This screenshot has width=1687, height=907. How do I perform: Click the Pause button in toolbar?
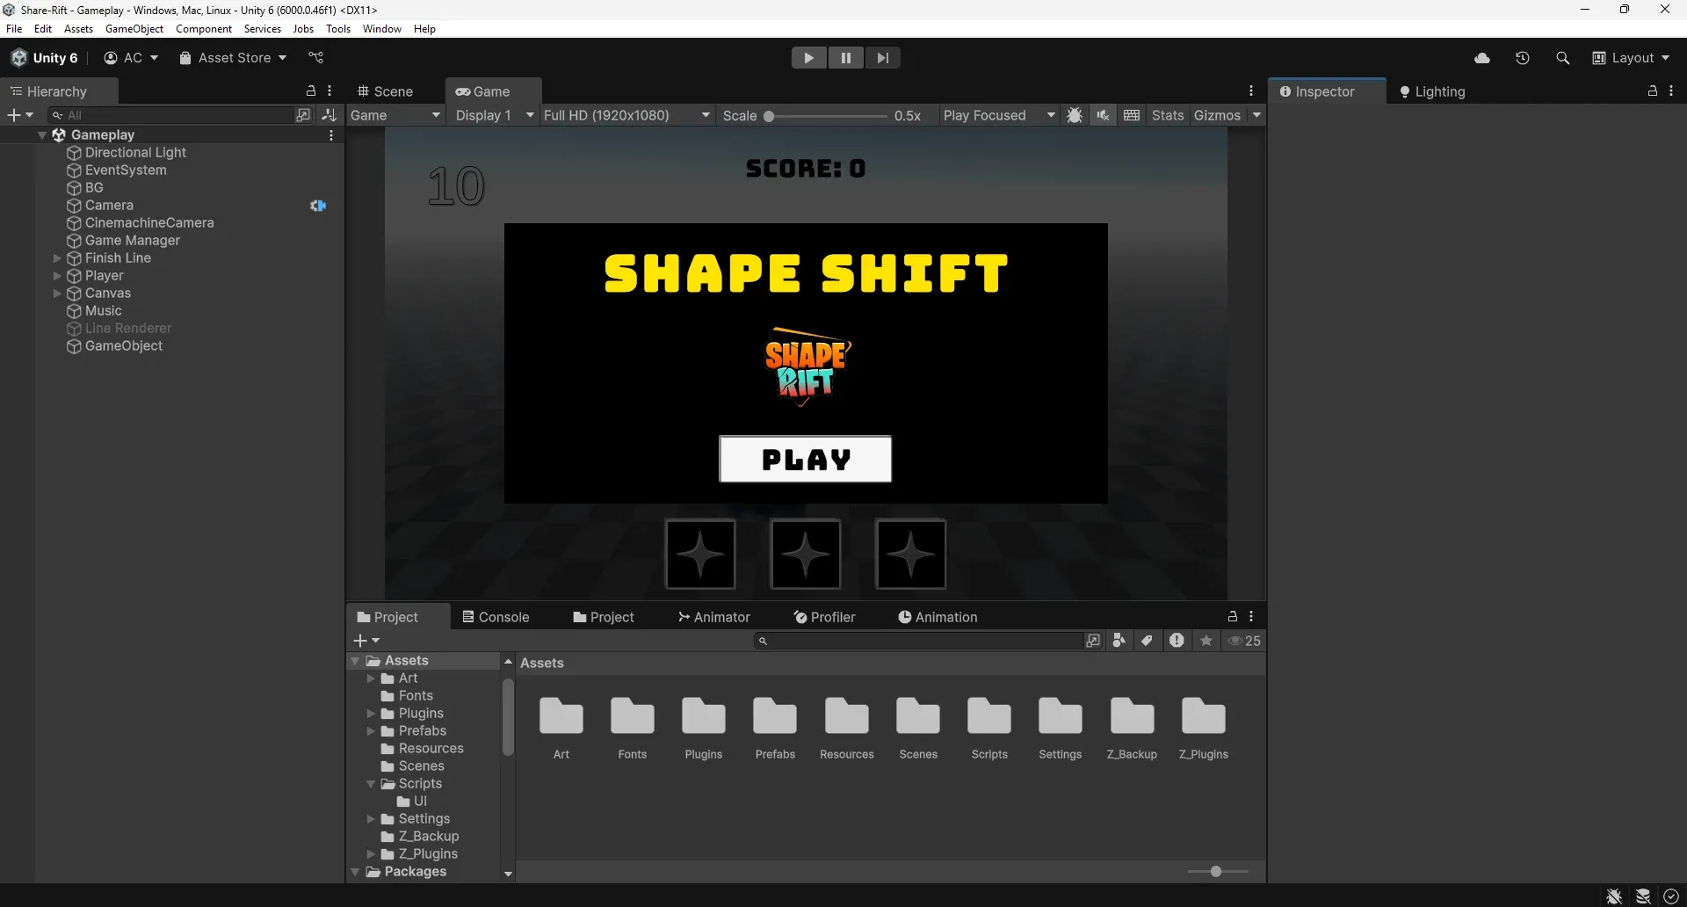(845, 58)
